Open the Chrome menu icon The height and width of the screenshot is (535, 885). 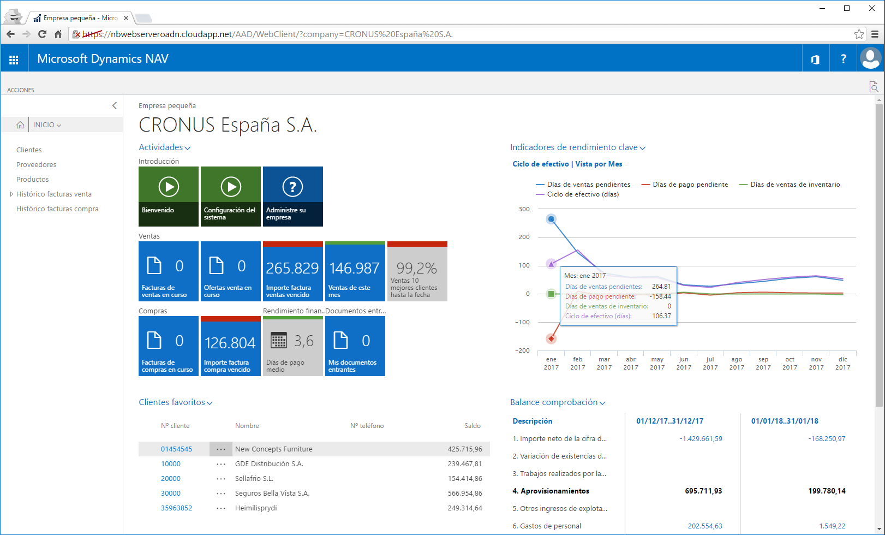pos(875,34)
